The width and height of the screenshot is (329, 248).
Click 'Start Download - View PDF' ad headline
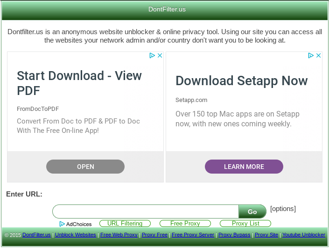[x=79, y=83]
